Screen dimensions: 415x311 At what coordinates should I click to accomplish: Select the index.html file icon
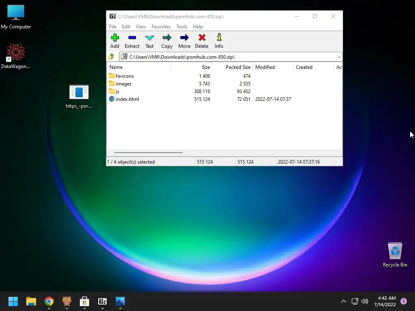click(112, 99)
